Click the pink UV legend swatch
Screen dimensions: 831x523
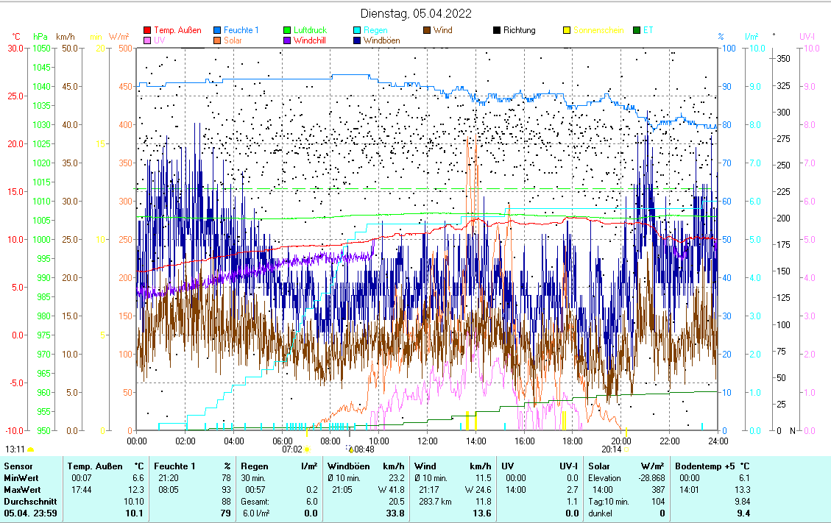(x=147, y=40)
